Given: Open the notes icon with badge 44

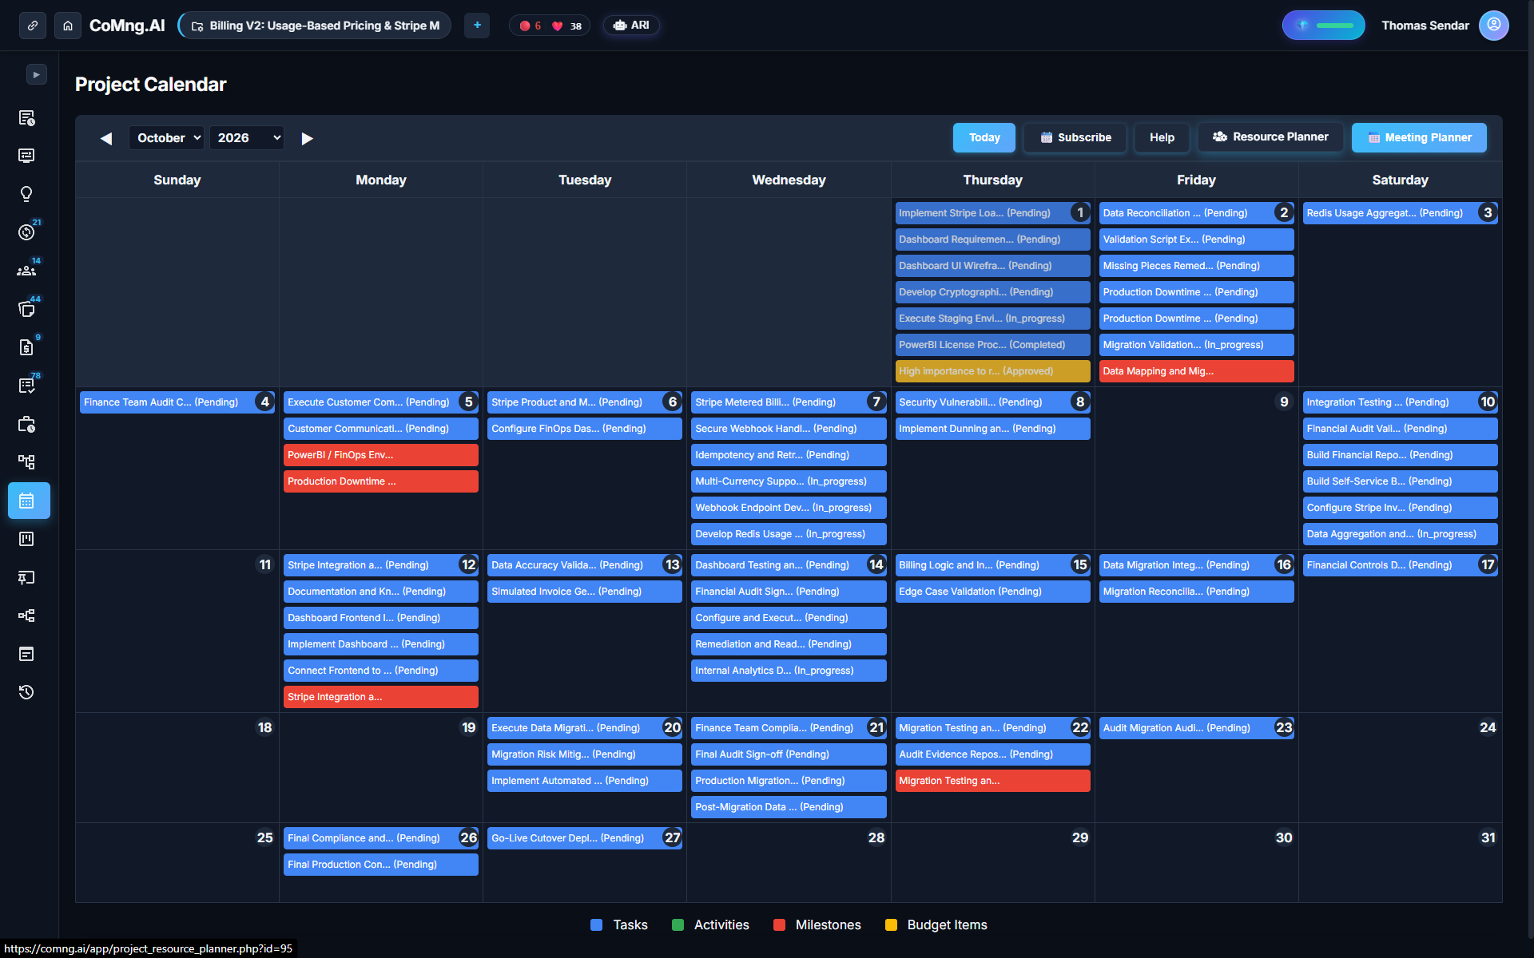Looking at the screenshot, I should click(x=26, y=309).
